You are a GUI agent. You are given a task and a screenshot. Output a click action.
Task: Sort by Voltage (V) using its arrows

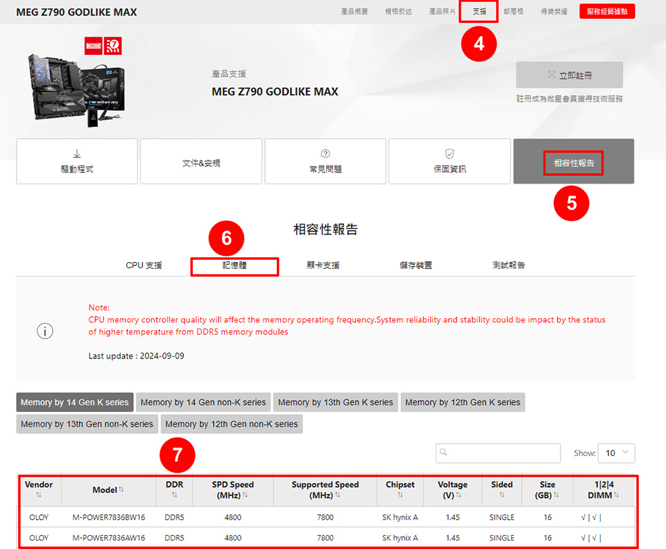(x=459, y=495)
